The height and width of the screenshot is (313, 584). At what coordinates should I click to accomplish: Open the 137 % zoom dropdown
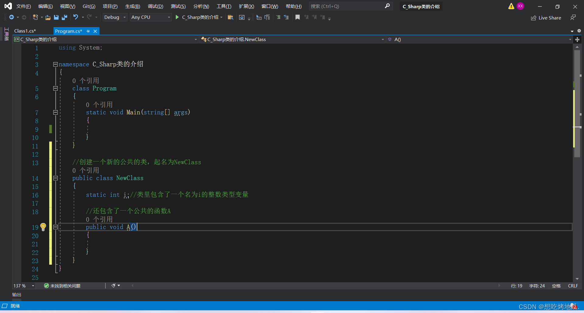click(x=24, y=286)
